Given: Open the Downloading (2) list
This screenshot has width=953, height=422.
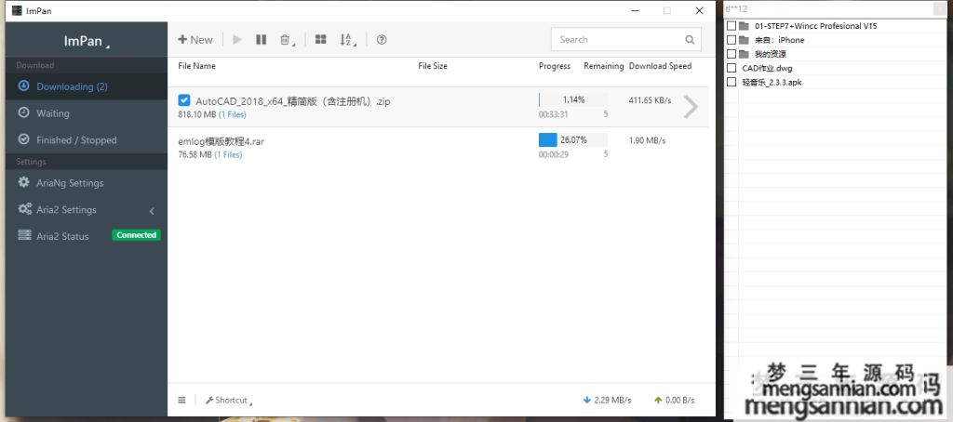Looking at the screenshot, I should (x=87, y=86).
